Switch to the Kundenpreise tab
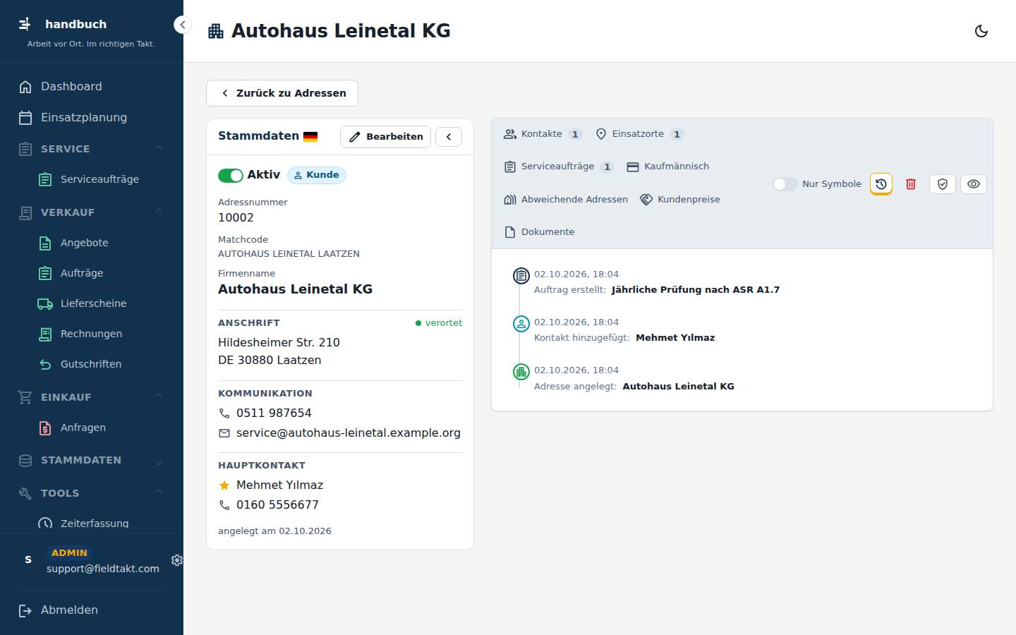 [x=680, y=200]
